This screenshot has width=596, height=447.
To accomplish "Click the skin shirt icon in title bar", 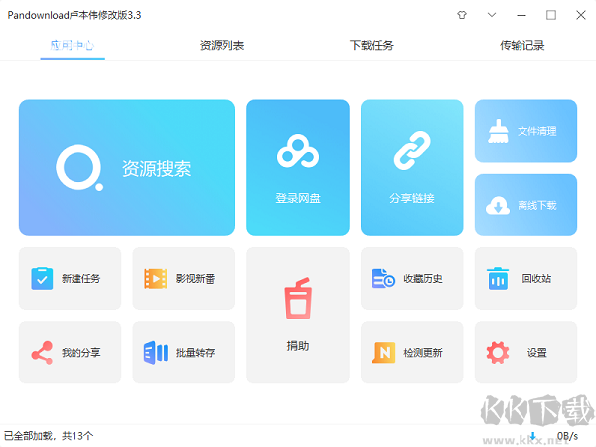I will pos(461,15).
